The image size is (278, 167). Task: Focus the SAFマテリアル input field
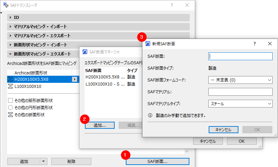click(x=240, y=92)
